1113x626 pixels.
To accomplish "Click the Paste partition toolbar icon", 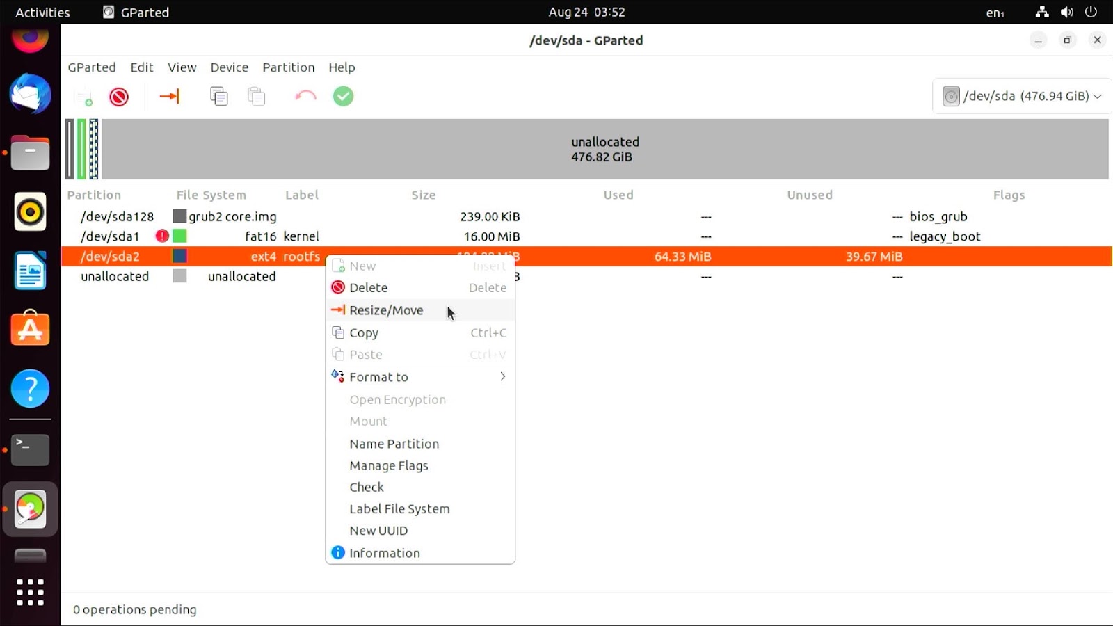I will 257,96.
